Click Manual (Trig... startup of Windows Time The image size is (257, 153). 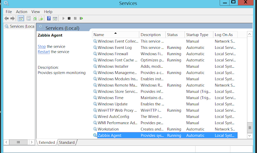pyautogui.click(x=198, y=98)
